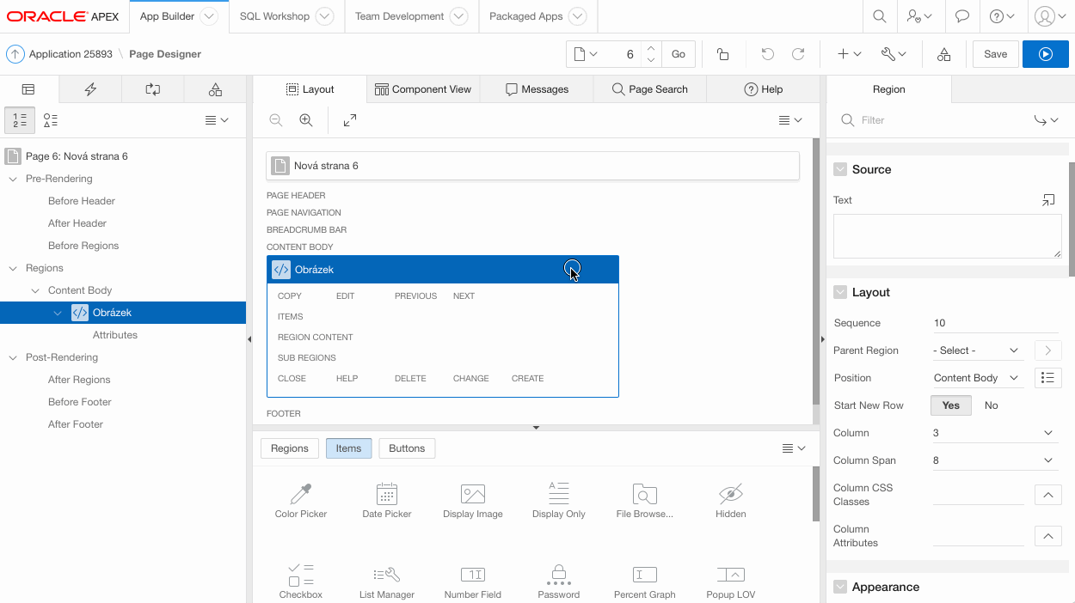Set Start New Row to Yes

click(950, 405)
